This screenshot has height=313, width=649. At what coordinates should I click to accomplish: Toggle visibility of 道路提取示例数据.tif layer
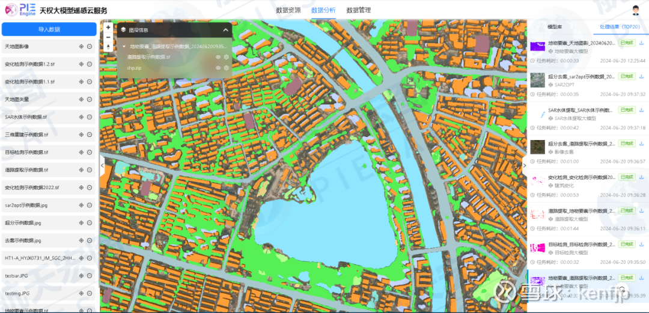click(218, 57)
